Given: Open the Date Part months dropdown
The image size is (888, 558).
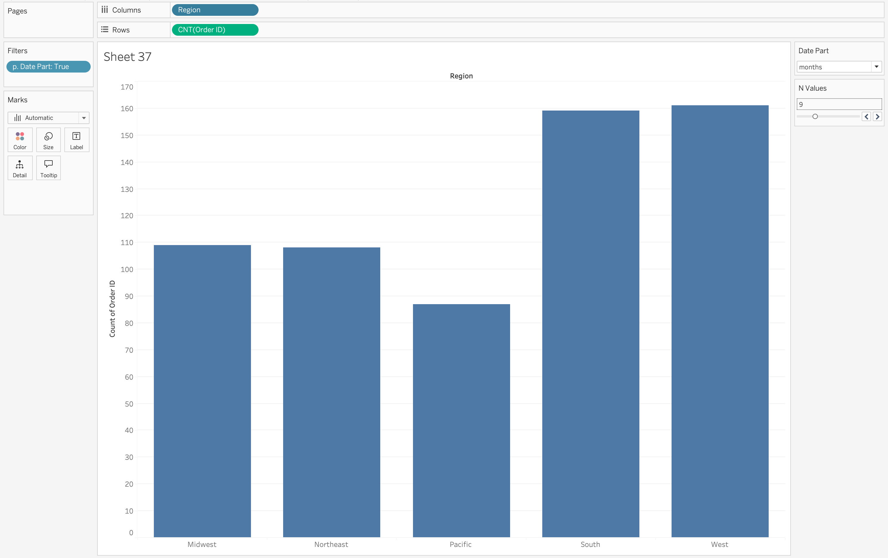Looking at the screenshot, I should [876, 67].
